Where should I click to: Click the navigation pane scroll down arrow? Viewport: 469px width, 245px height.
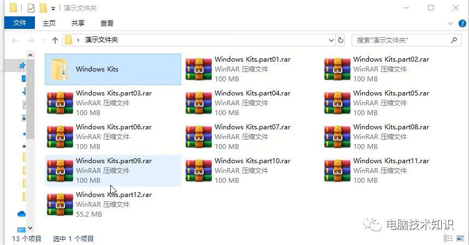point(30,228)
